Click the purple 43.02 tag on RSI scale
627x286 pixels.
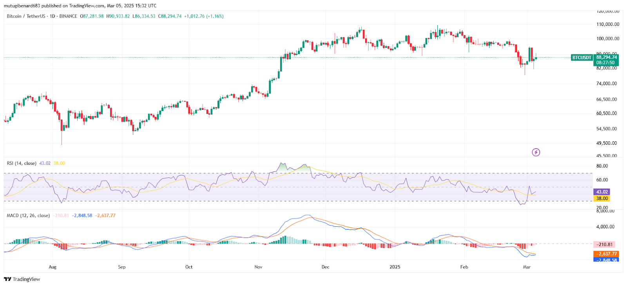(x=602, y=192)
